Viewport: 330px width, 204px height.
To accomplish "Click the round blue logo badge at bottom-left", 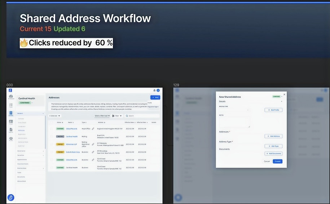I will [11, 198].
